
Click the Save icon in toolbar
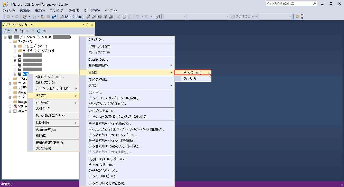(48, 17)
